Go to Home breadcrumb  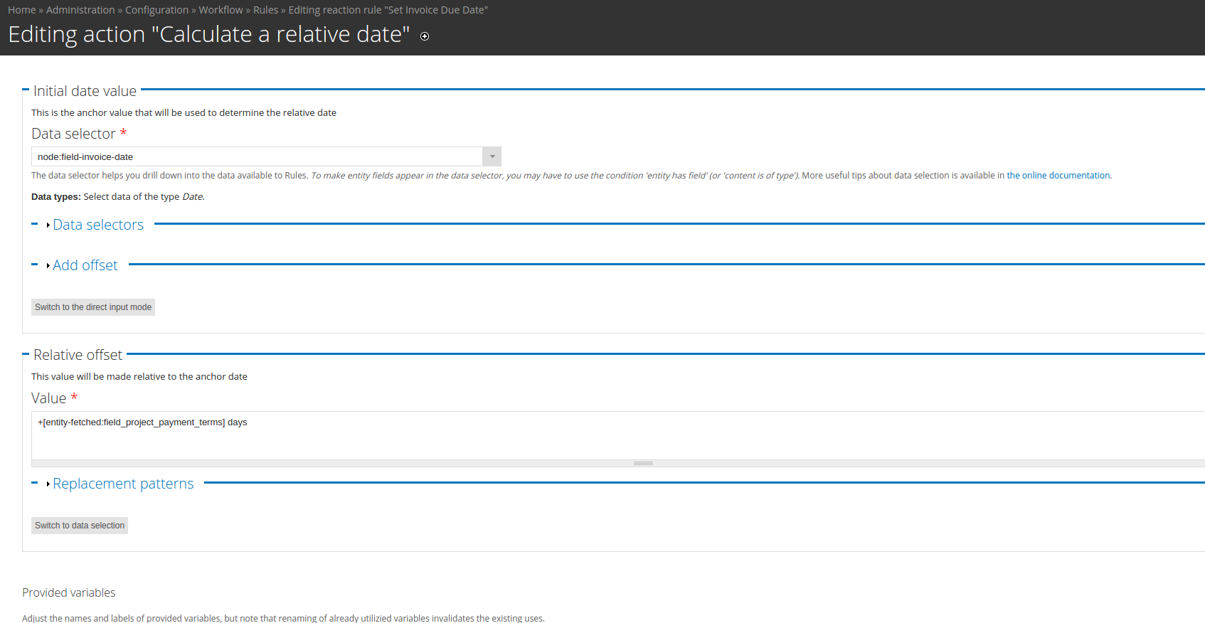(x=21, y=10)
